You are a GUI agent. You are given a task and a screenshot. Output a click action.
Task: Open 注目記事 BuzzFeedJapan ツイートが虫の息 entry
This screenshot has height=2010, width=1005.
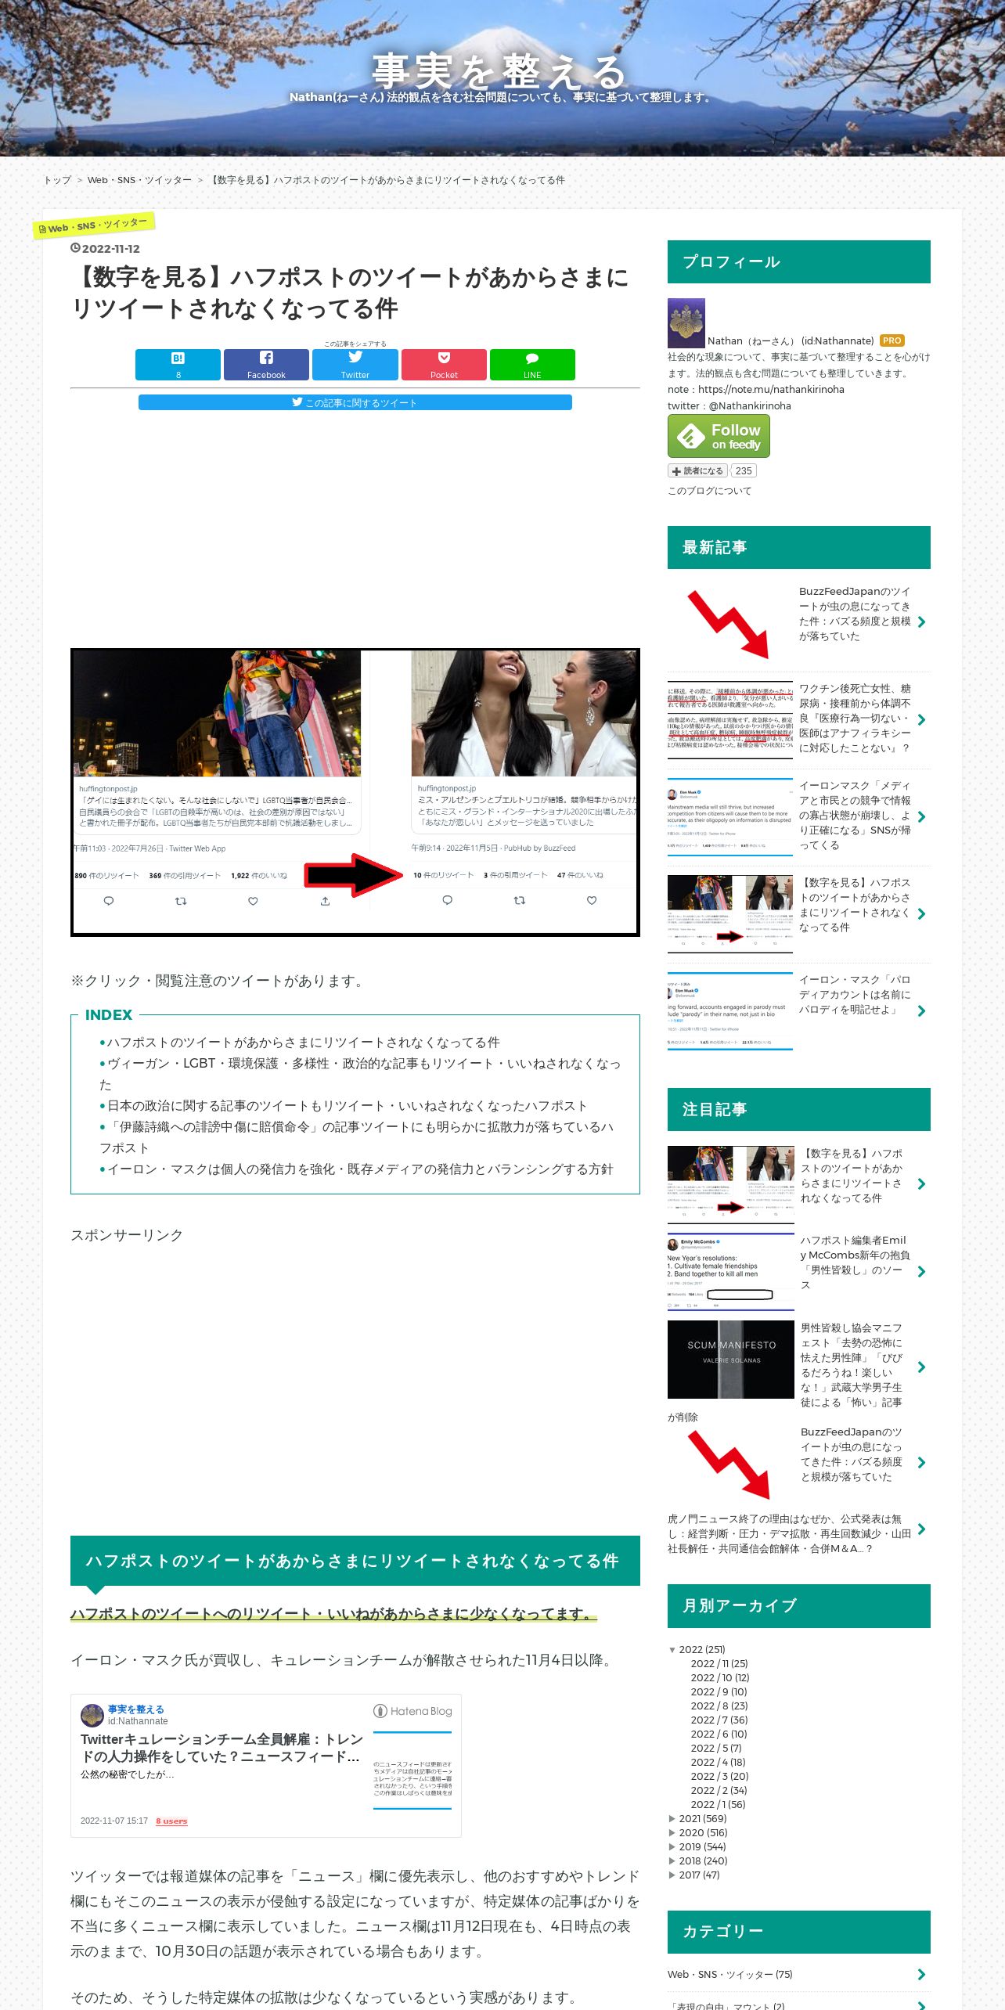852,1454
